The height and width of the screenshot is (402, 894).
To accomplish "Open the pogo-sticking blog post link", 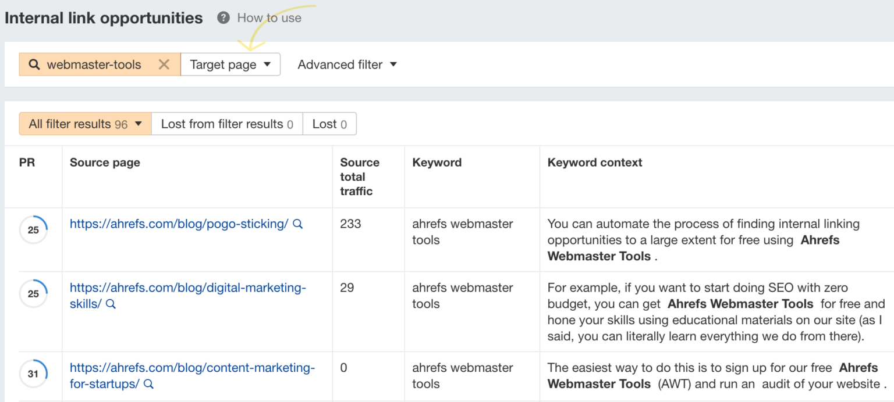I will coord(179,224).
